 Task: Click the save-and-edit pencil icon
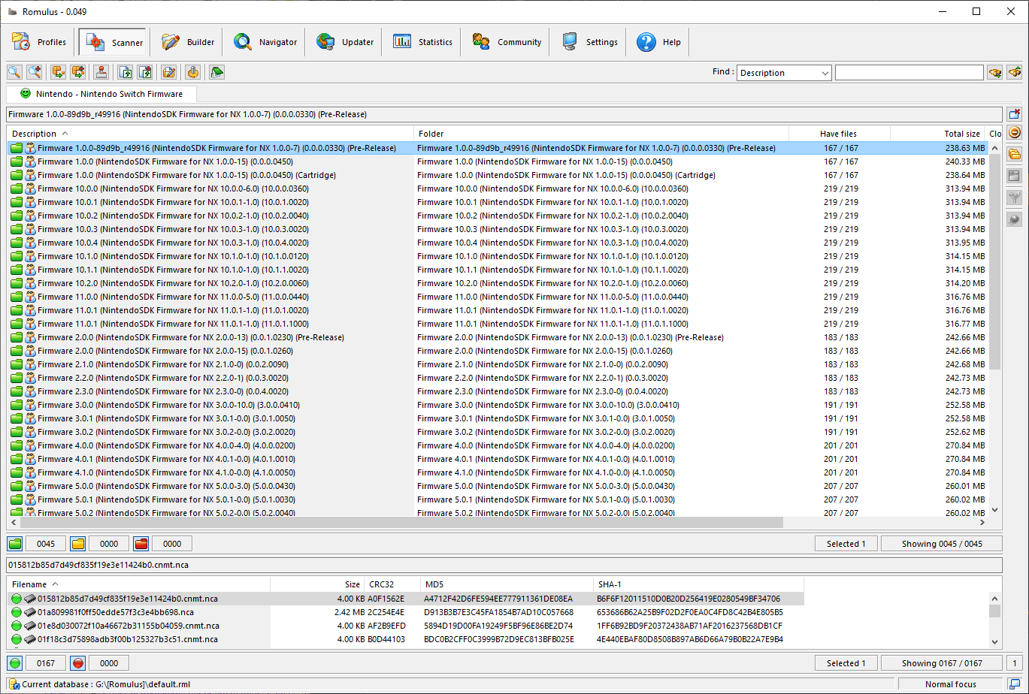tap(169, 72)
